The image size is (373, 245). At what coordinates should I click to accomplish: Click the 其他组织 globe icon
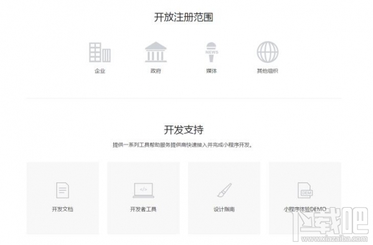pyautogui.click(x=267, y=52)
